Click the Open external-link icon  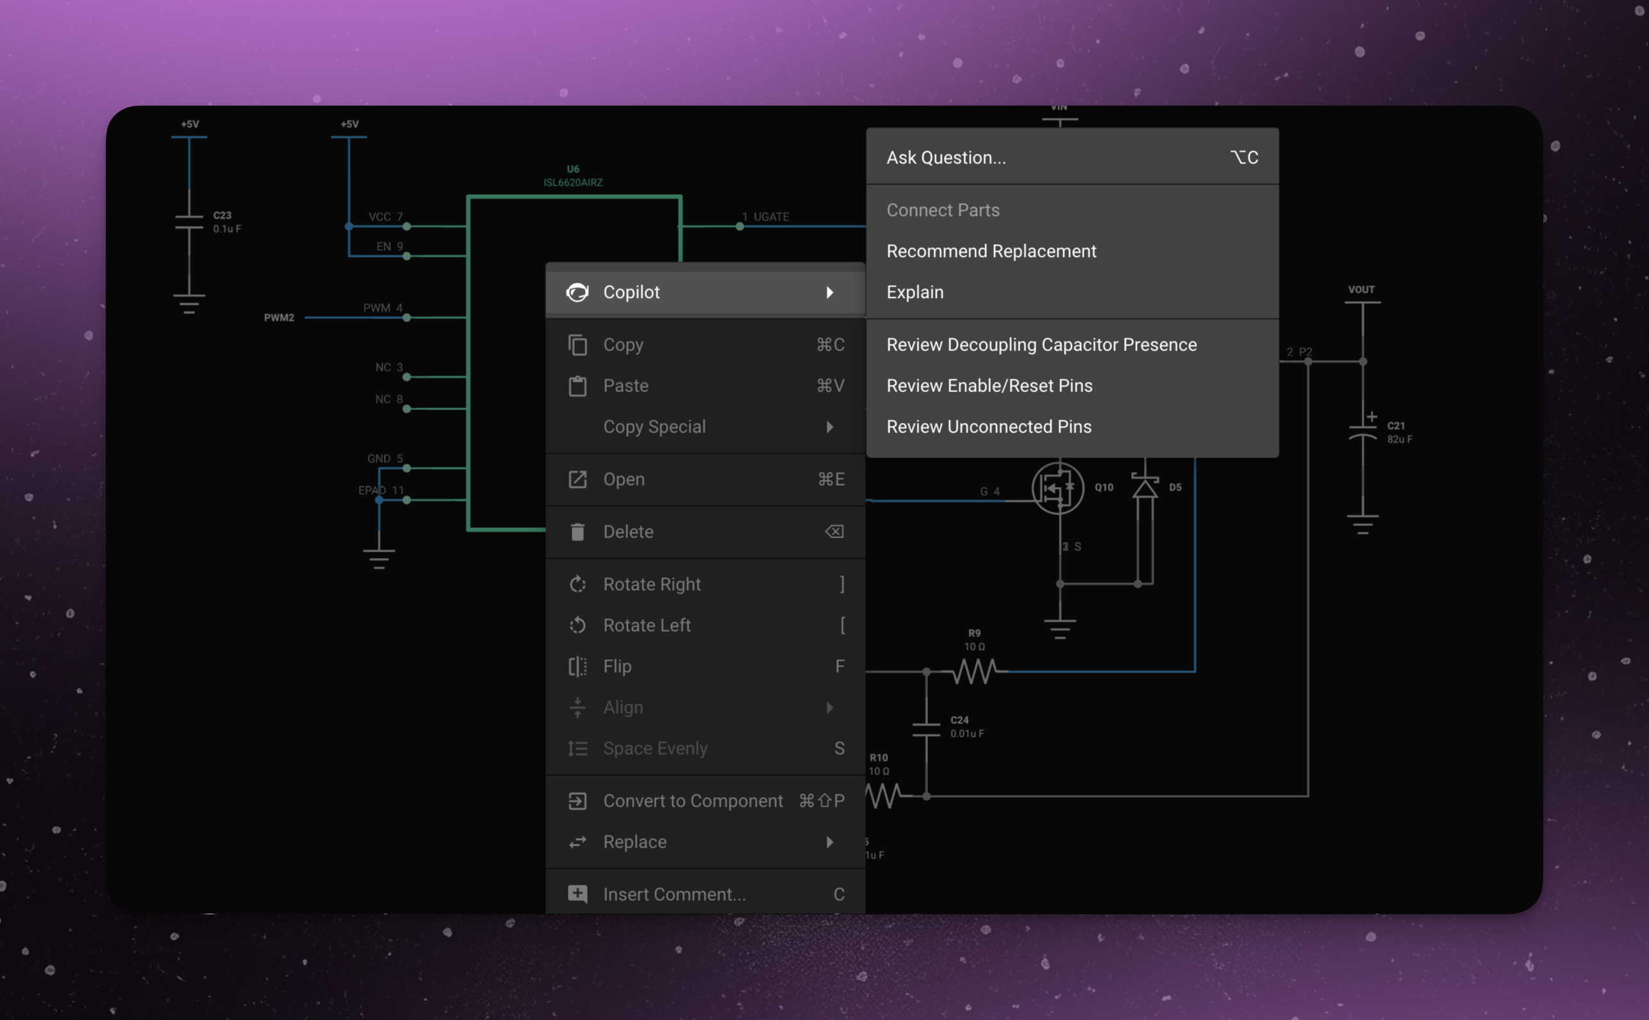pos(577,479)
